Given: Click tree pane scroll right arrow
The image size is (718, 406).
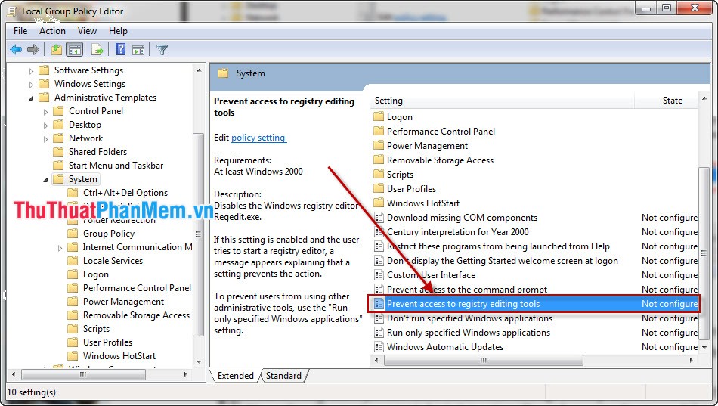Looking at the screenshot, I should click(x=185, y=374).
